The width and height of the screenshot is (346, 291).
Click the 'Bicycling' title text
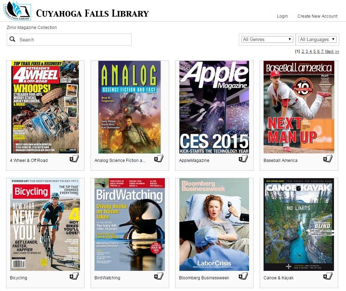click(x=18, y=278)
